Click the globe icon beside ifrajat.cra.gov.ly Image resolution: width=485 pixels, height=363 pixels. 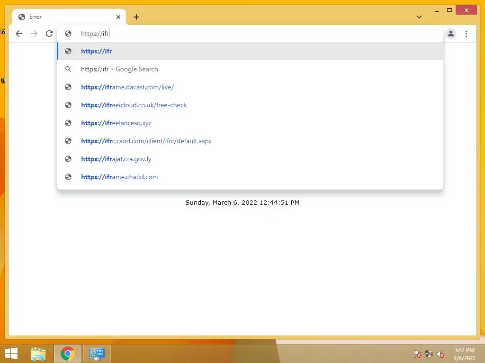pos(68,159)
